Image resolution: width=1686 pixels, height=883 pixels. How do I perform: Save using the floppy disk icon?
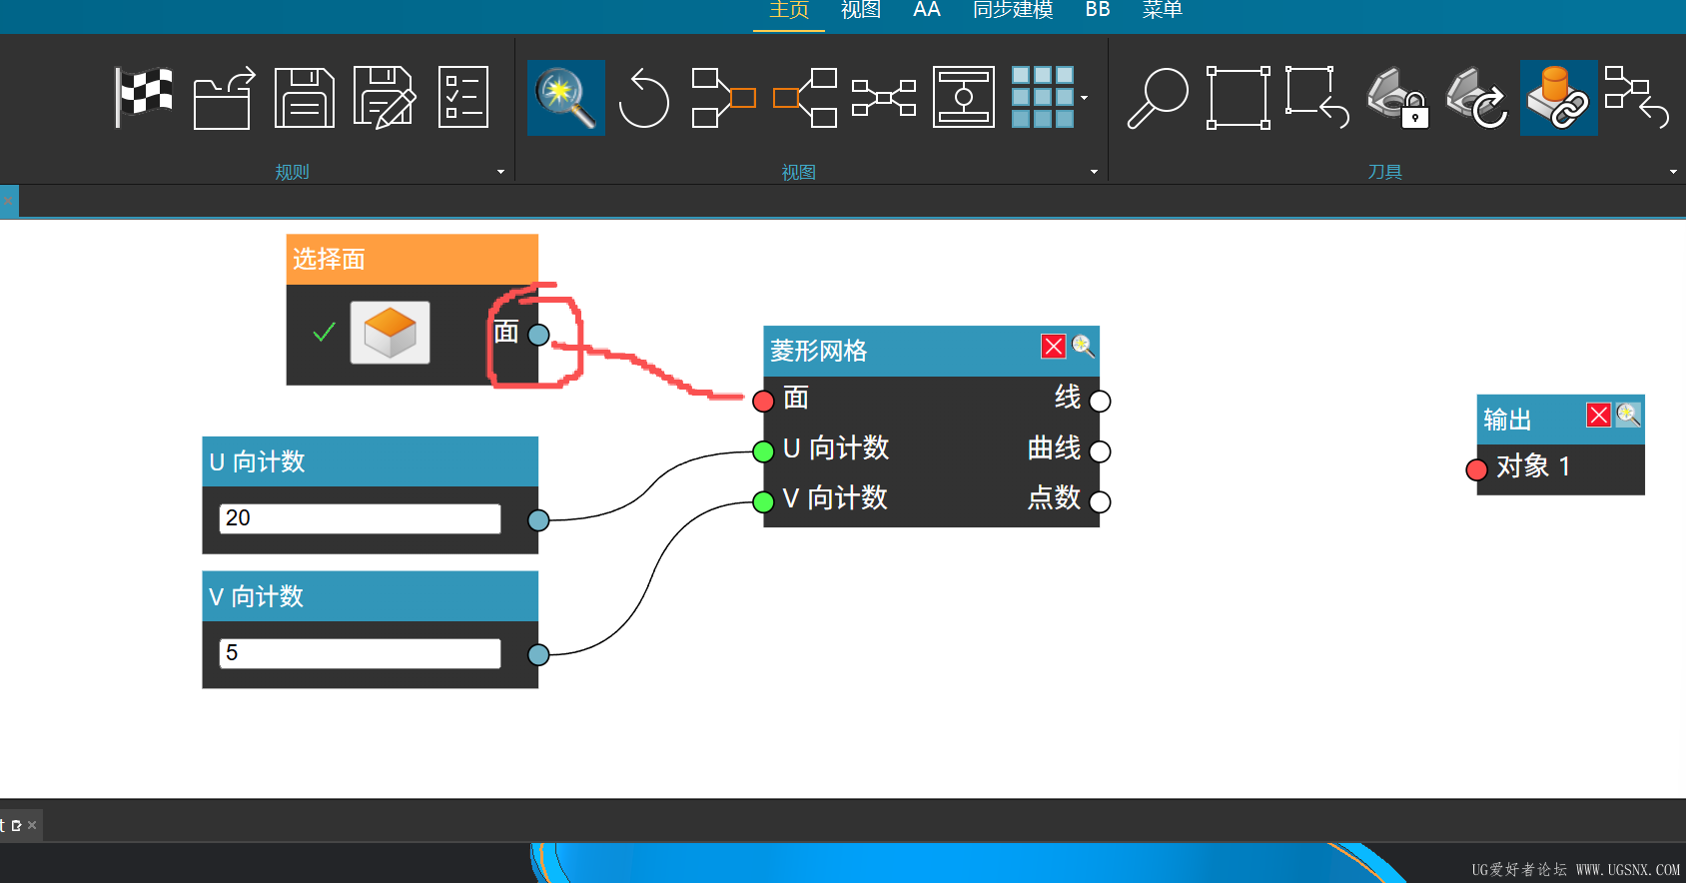click(304, 98)
